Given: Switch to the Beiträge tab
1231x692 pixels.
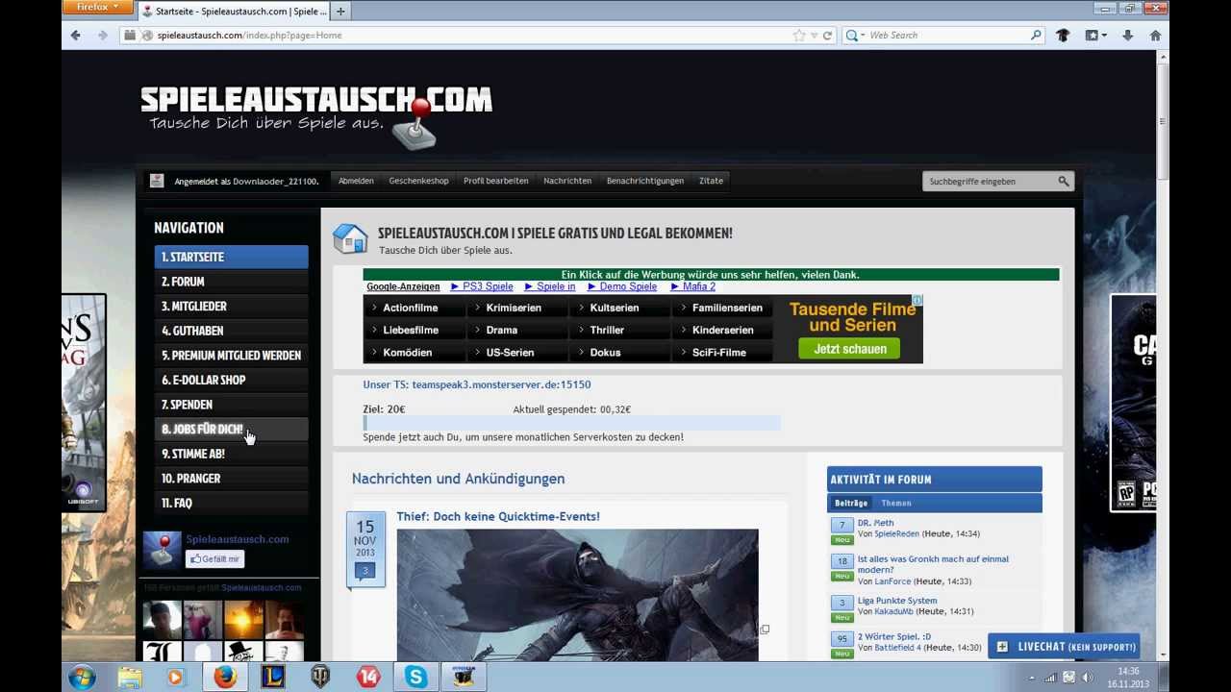Looking at the screenshot, I should point(850,503).
